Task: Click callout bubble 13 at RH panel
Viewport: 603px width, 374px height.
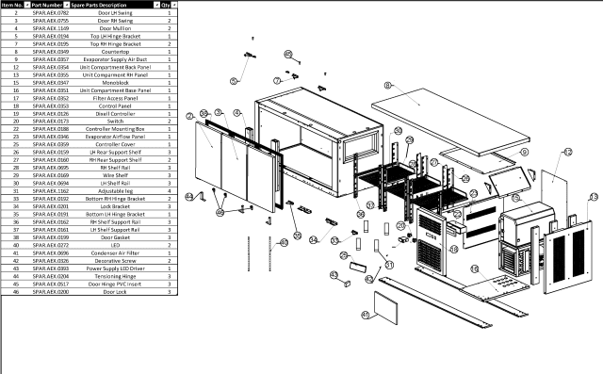Action: tap(594, 197)
